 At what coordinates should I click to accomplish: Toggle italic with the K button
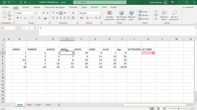tap(21, 18)
